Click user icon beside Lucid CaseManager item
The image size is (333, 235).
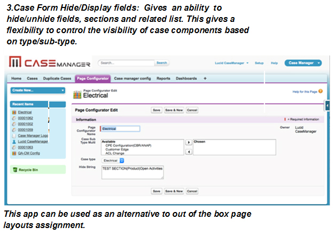coord(14,142)
